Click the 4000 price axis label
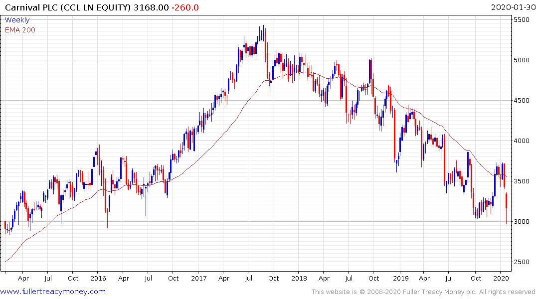 522,141
